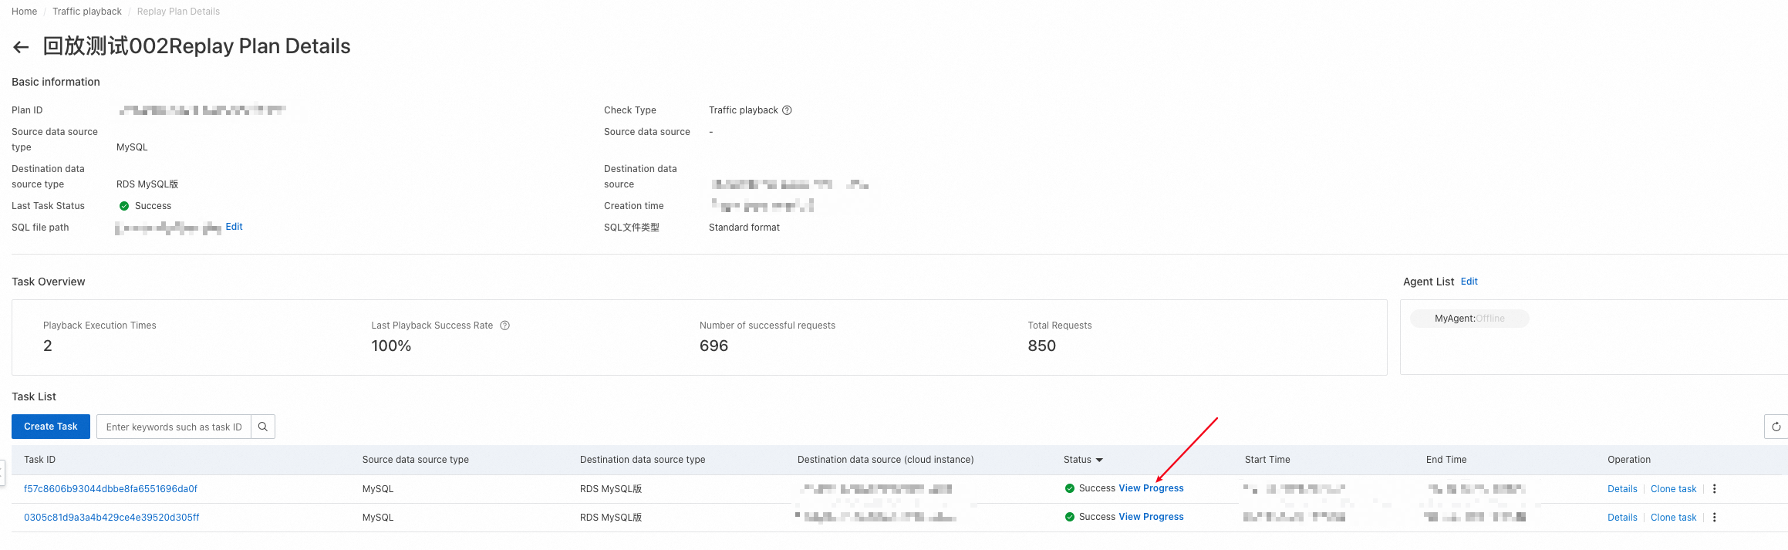The width and height of the screenshot is (1788, 550).
Task: Open more options for task 0305c81d9a3a4b429ce4e39520d305ff
Action: 1715,518
